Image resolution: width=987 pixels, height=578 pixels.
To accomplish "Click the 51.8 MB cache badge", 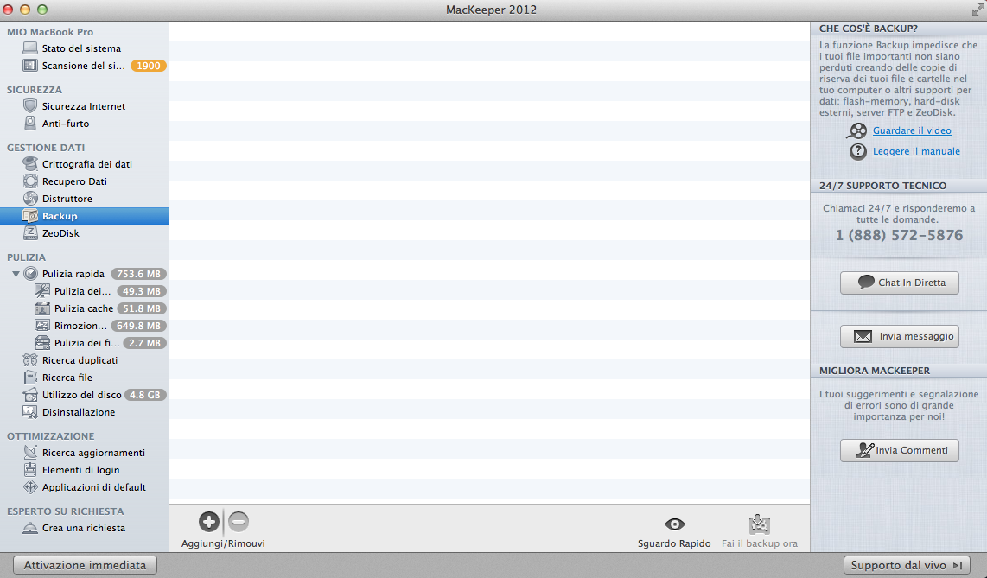I will [x=142, y=308].
